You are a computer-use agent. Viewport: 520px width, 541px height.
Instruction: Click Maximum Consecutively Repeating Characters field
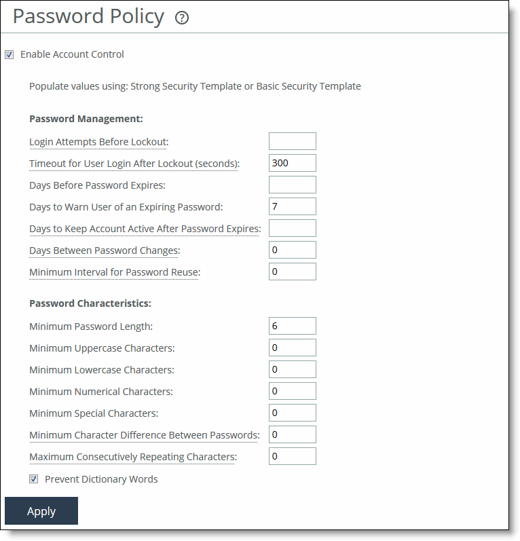coord(292,456)
